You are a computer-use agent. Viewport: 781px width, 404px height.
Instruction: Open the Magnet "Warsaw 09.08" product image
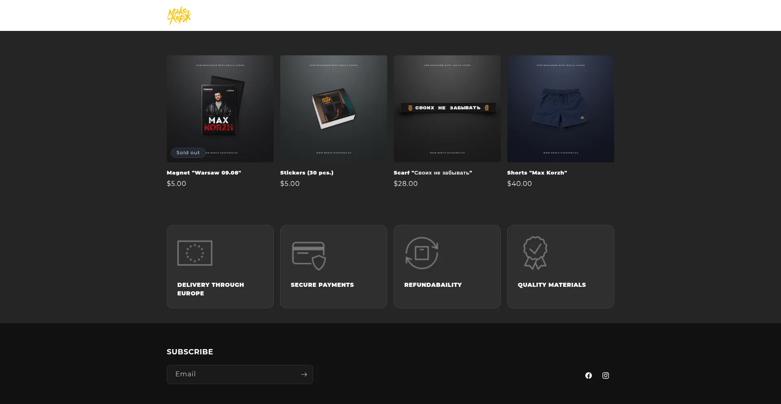pyautogui.click(x=220, y=109)
